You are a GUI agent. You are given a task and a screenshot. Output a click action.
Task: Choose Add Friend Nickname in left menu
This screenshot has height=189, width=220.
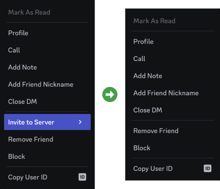pyautogui.click(x=48, y=84)
